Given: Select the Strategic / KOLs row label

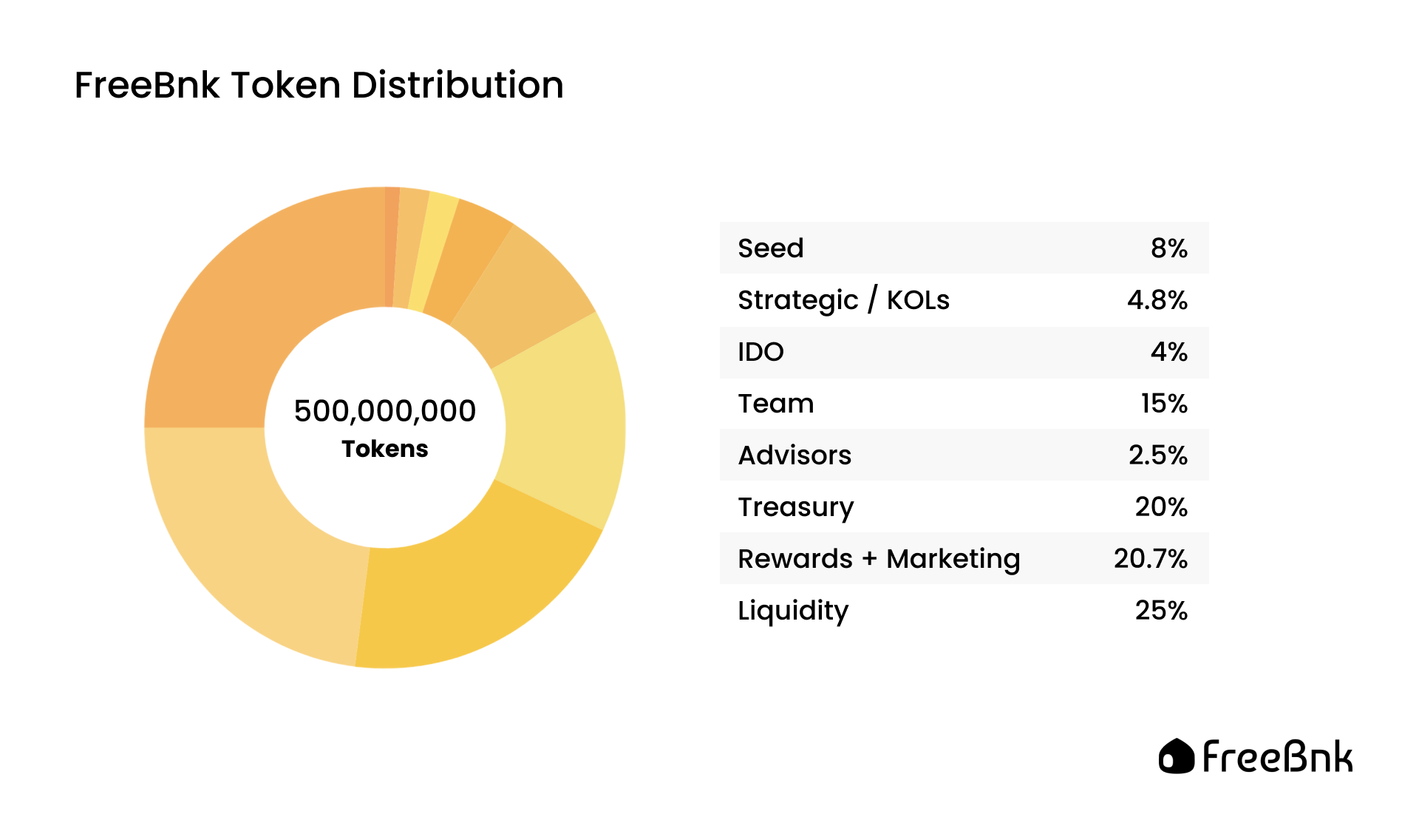Looking at the screenshot, I should [x=843, y=299].
